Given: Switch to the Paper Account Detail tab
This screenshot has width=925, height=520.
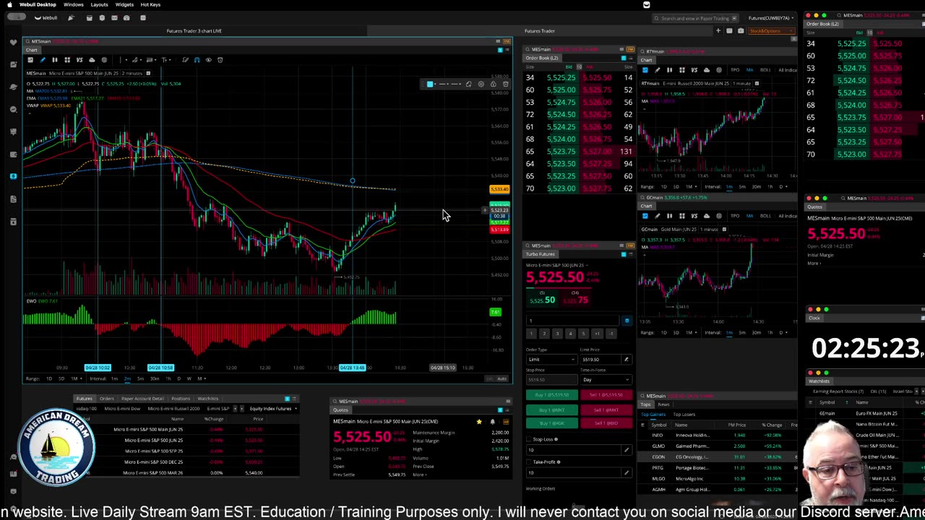Looking at the screenshot, I should pyautogui.click(x=142, y=399).
